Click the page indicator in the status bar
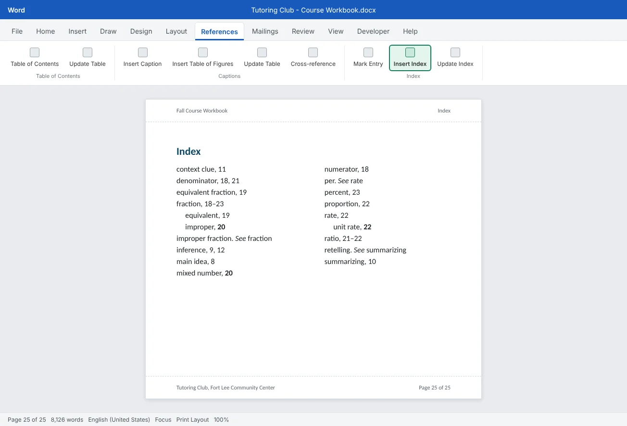Viewport: 627px width, 426px height. (27, 420)
